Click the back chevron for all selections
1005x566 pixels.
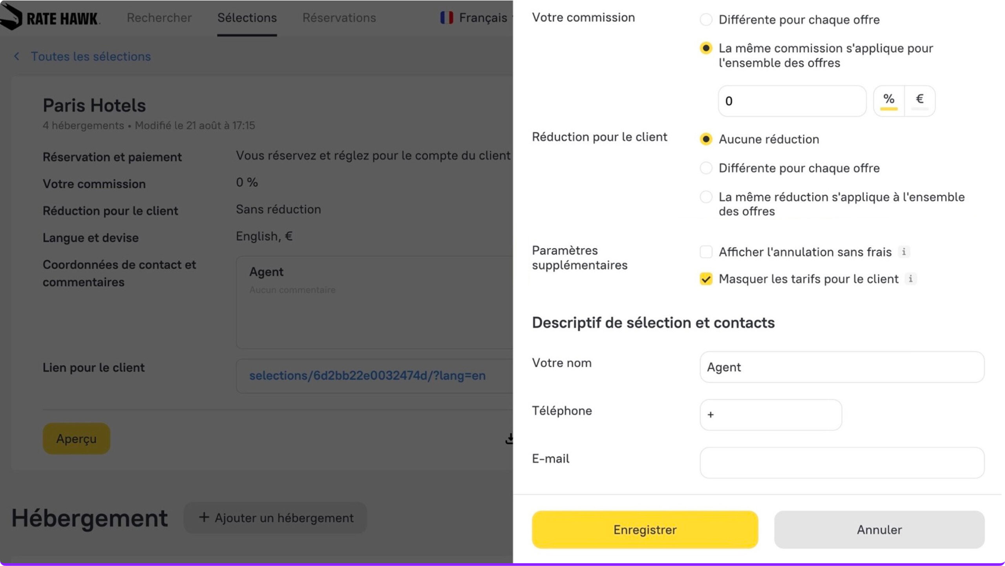click(x=16, y=57)
